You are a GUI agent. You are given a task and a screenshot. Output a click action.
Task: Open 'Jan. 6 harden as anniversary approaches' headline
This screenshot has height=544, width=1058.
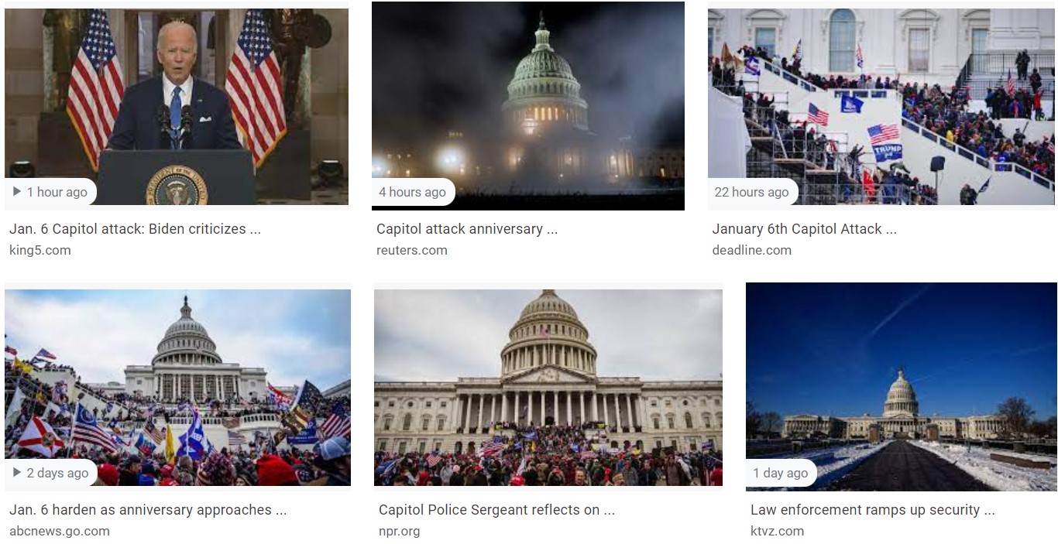coord(148,510)
